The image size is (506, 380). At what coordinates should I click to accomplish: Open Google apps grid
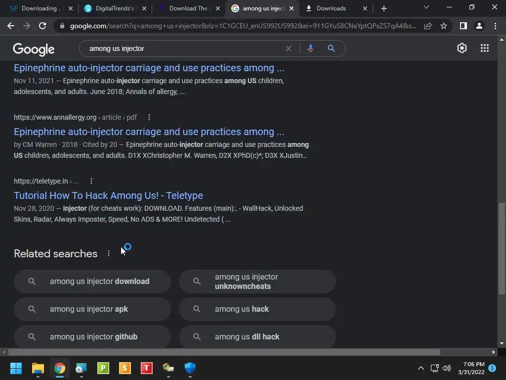[x=485, y=48]
